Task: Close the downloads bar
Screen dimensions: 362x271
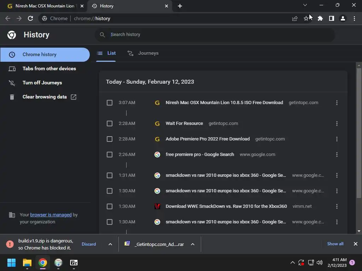Action: pyautogui.click(x=356, y=244)
